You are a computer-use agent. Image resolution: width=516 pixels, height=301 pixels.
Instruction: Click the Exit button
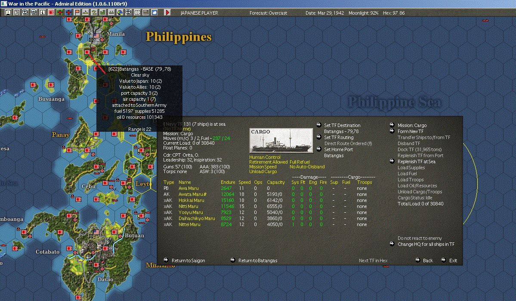click(453, 261)
